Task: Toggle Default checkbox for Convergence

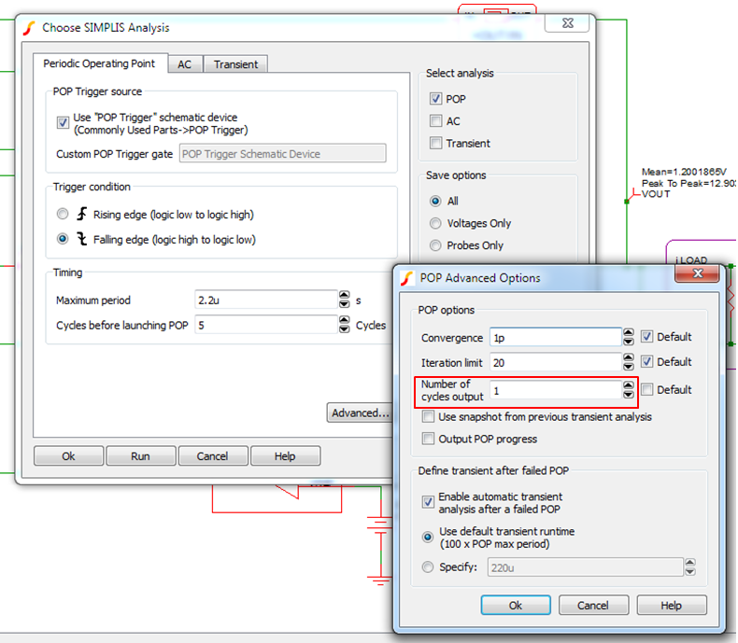Action: 647,337
